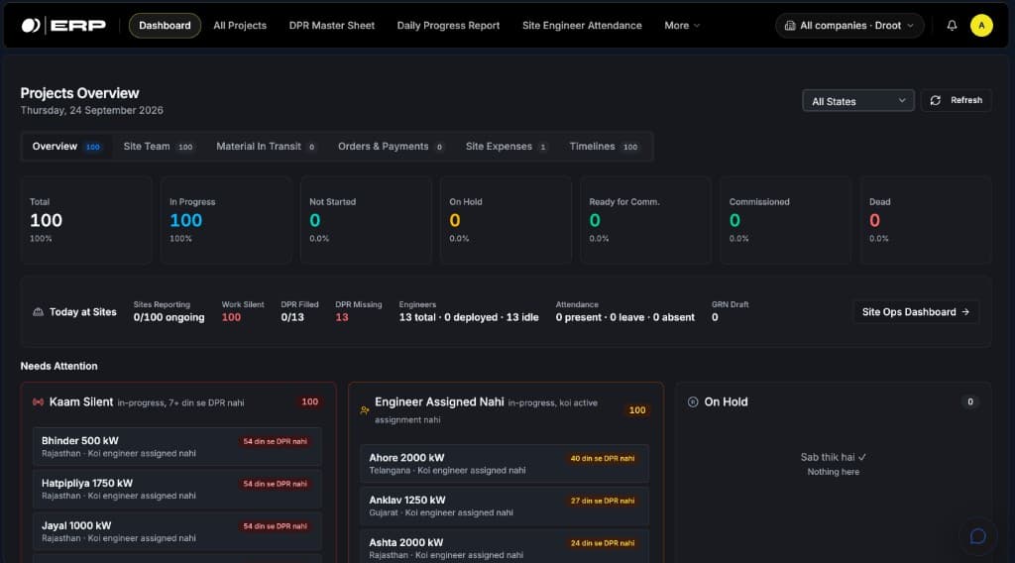Expand the More navigation menu
Viewport: 1015px width, 563px height.
682,25
